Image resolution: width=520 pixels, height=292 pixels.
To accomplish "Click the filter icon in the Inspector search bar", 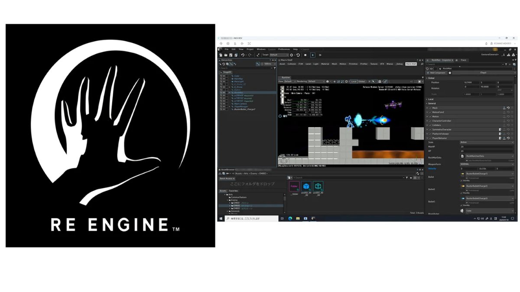I will click(x=506, y=64).
